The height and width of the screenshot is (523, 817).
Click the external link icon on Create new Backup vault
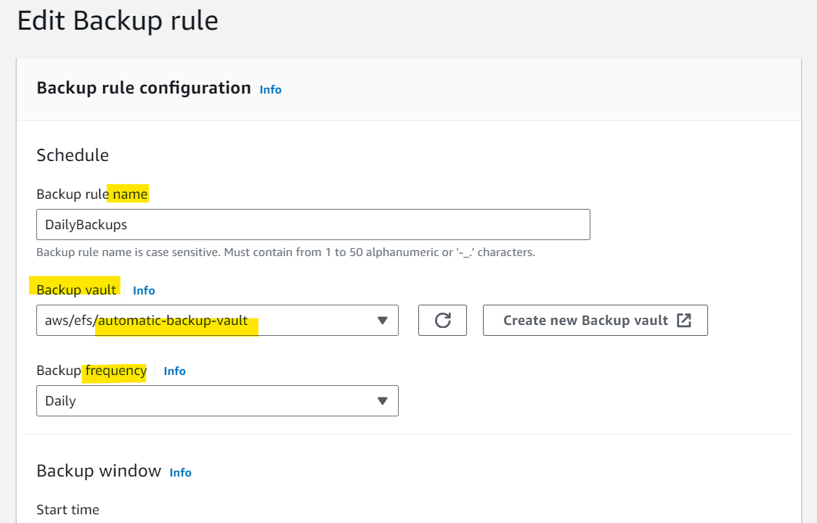pyautogui.click(x=683, y=320)
